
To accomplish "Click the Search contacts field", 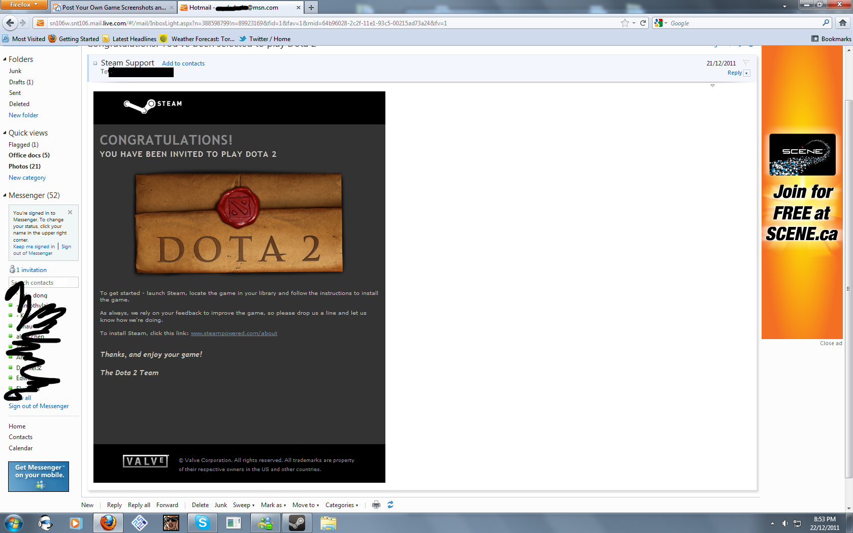I will pyautogui.click(x=44, y=282).
